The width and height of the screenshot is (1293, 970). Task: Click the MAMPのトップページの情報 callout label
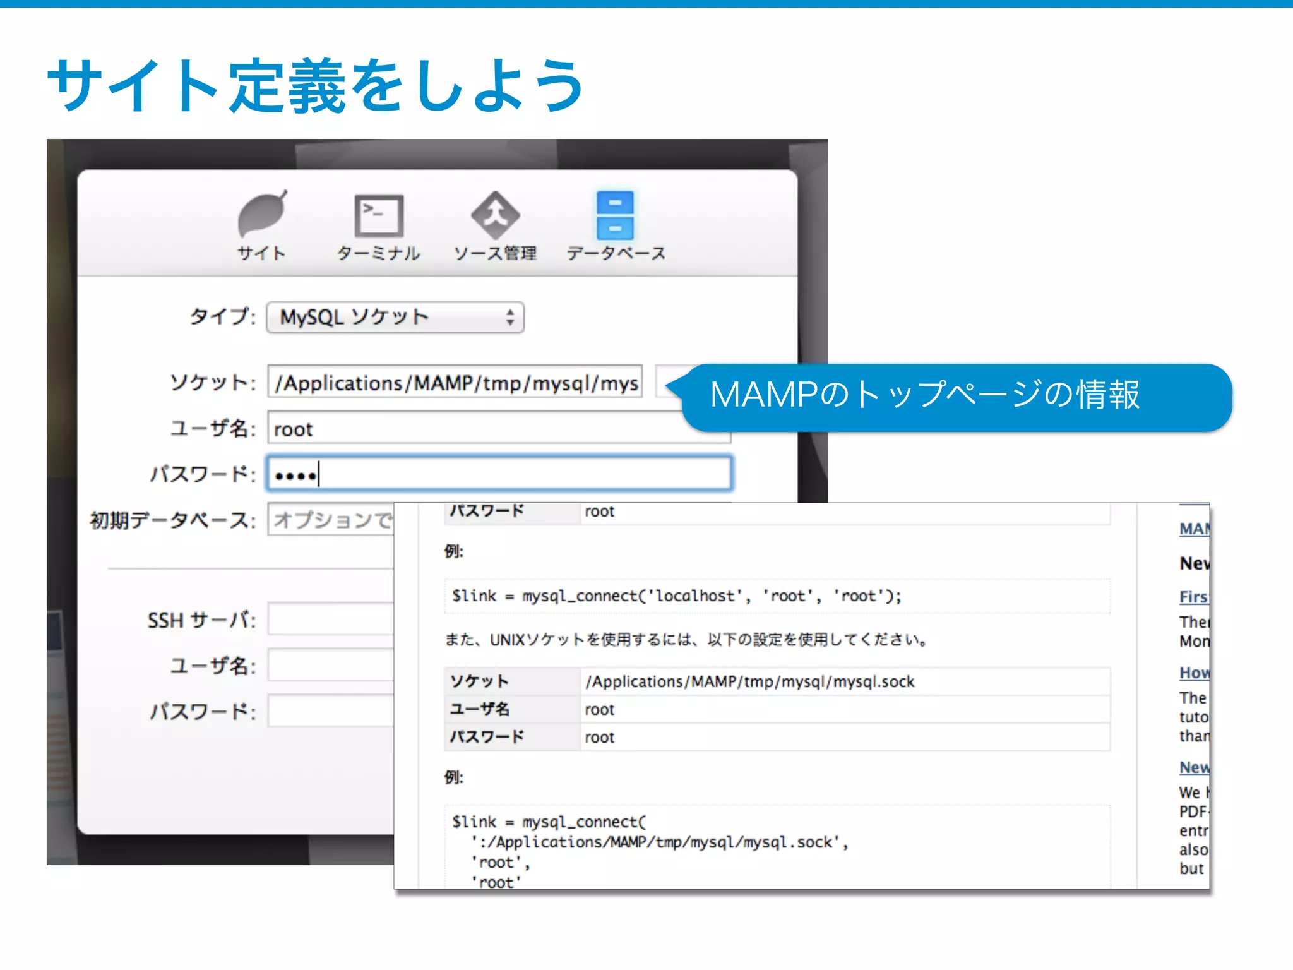tap(925, 395)
